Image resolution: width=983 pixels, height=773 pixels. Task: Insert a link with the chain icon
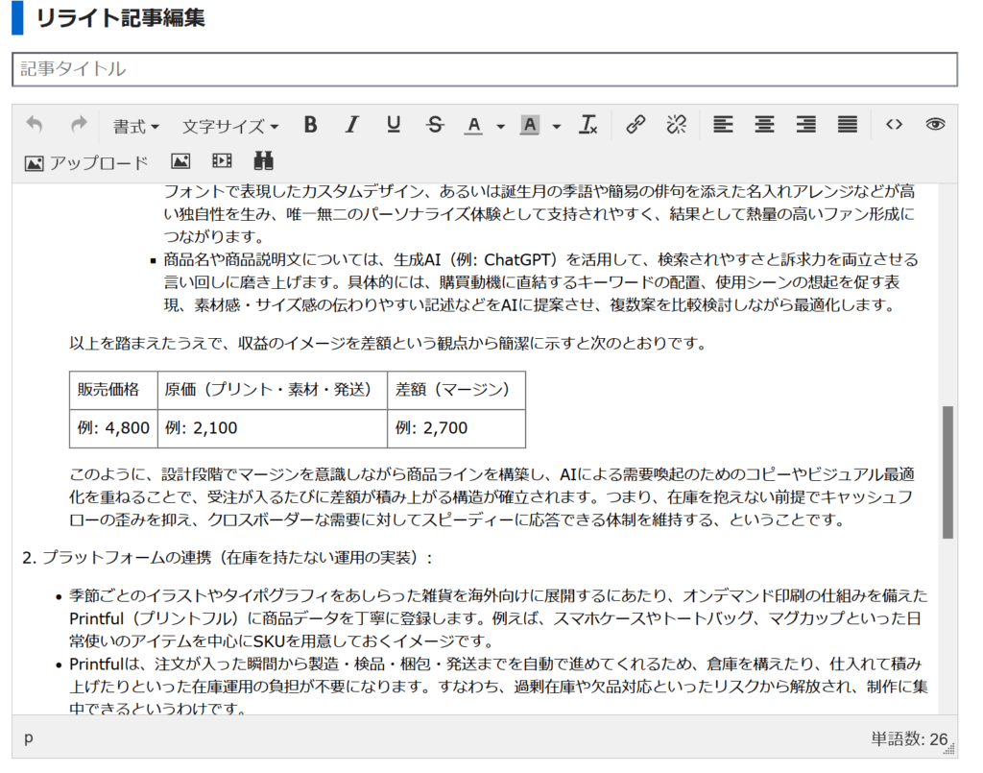pyautogui.click(x=635, y=125)
